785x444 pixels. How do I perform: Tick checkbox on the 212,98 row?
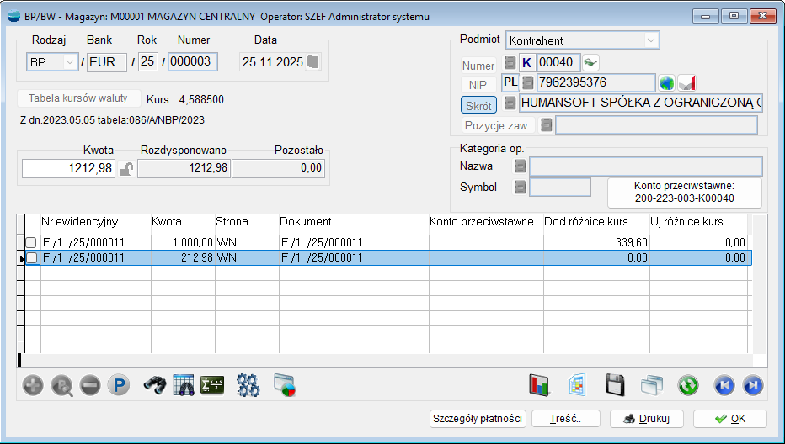(31, 258)
